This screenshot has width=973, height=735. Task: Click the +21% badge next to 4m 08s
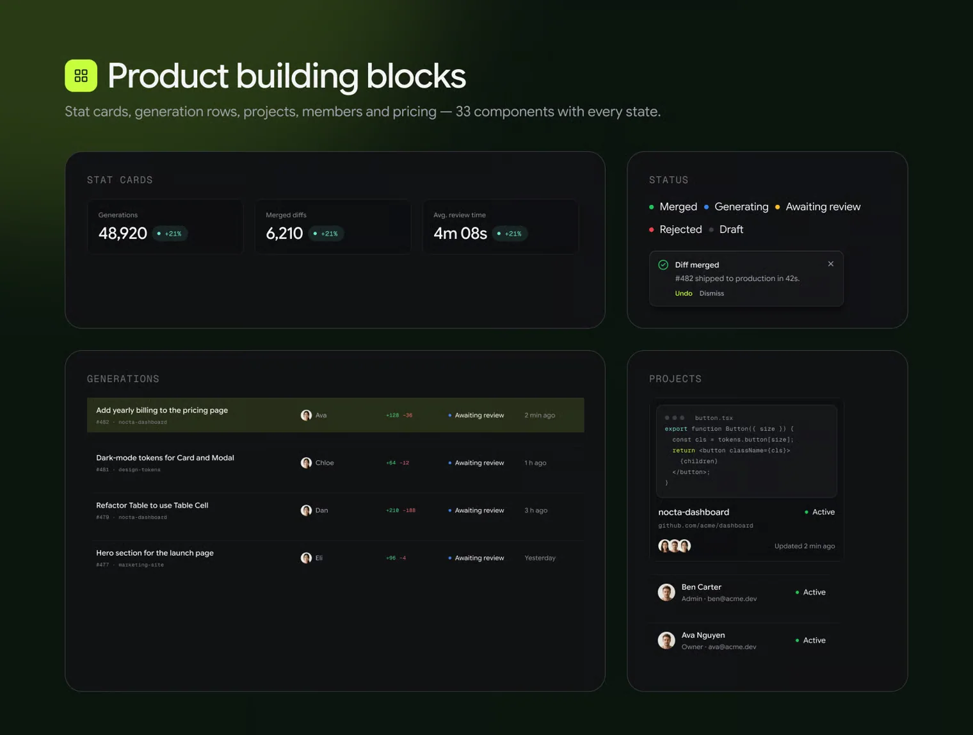(510, 234)
